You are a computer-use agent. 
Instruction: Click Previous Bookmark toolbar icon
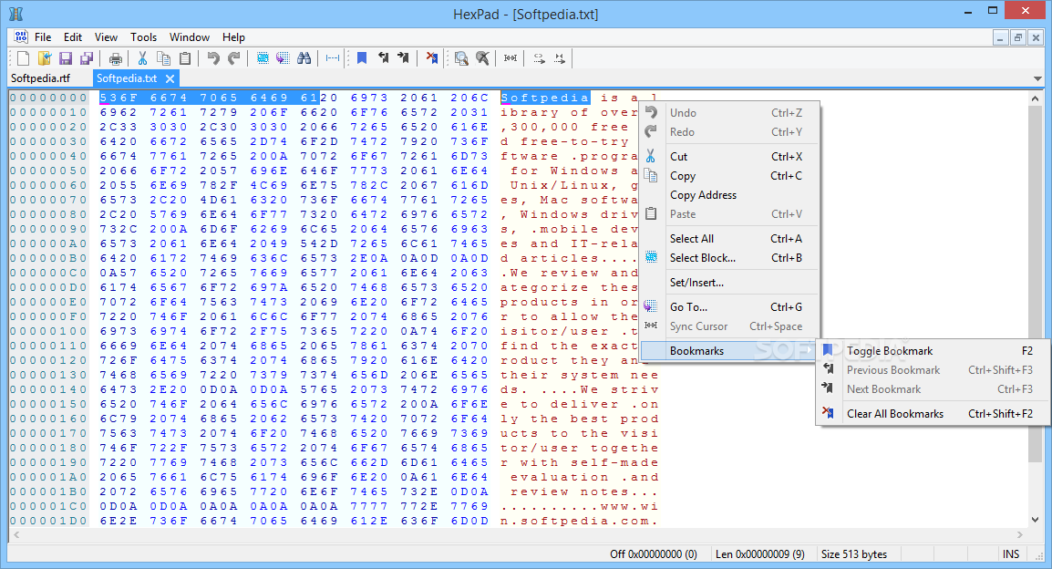tap(383, 58)
